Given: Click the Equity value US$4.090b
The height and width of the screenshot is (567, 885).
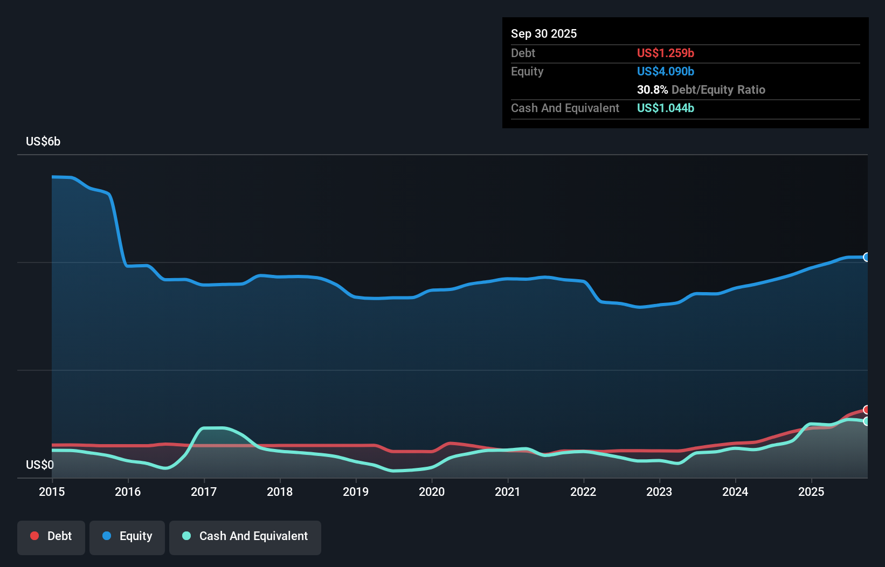Looking at the screenshot, I should [666, 71].
